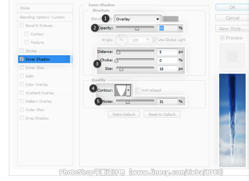
Task: Toggle the Anti-aliased checkbox
Action: click(138, 90)
